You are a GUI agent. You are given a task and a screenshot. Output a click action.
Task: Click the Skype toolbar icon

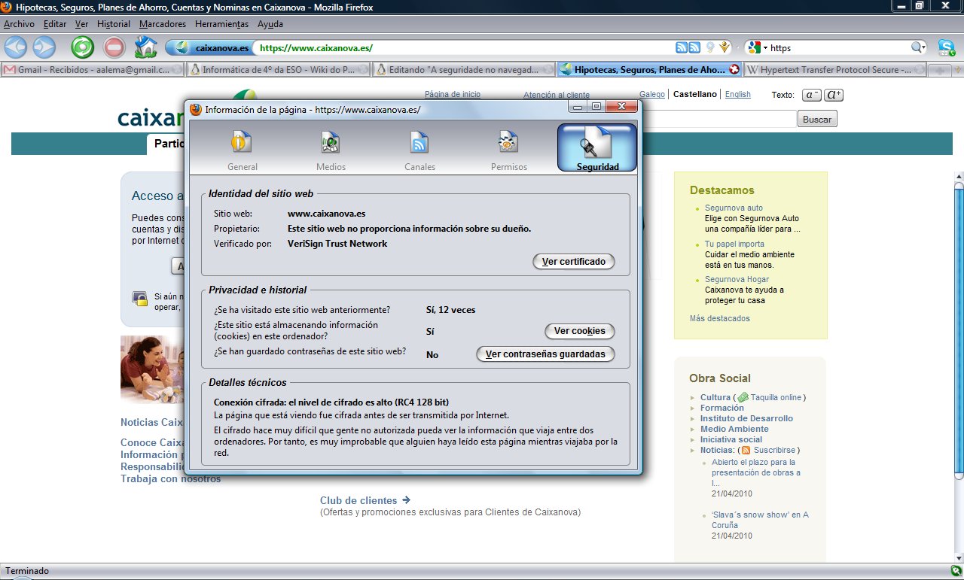tap(946, 47)
